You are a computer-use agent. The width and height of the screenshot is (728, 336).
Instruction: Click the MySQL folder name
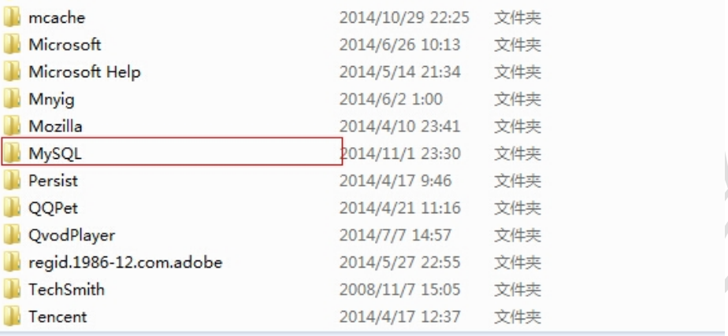pyautogui.click(x=55, y=153)
